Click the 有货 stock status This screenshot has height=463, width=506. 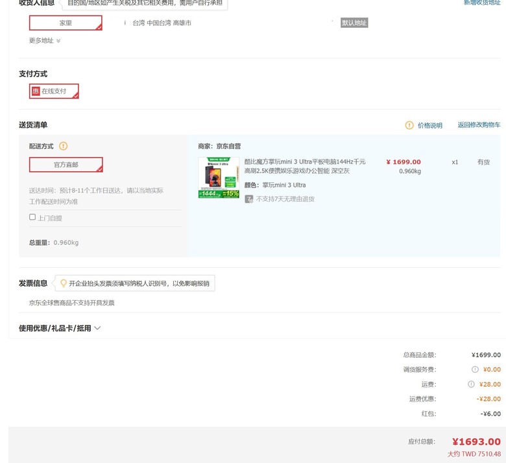coord(483,162)
